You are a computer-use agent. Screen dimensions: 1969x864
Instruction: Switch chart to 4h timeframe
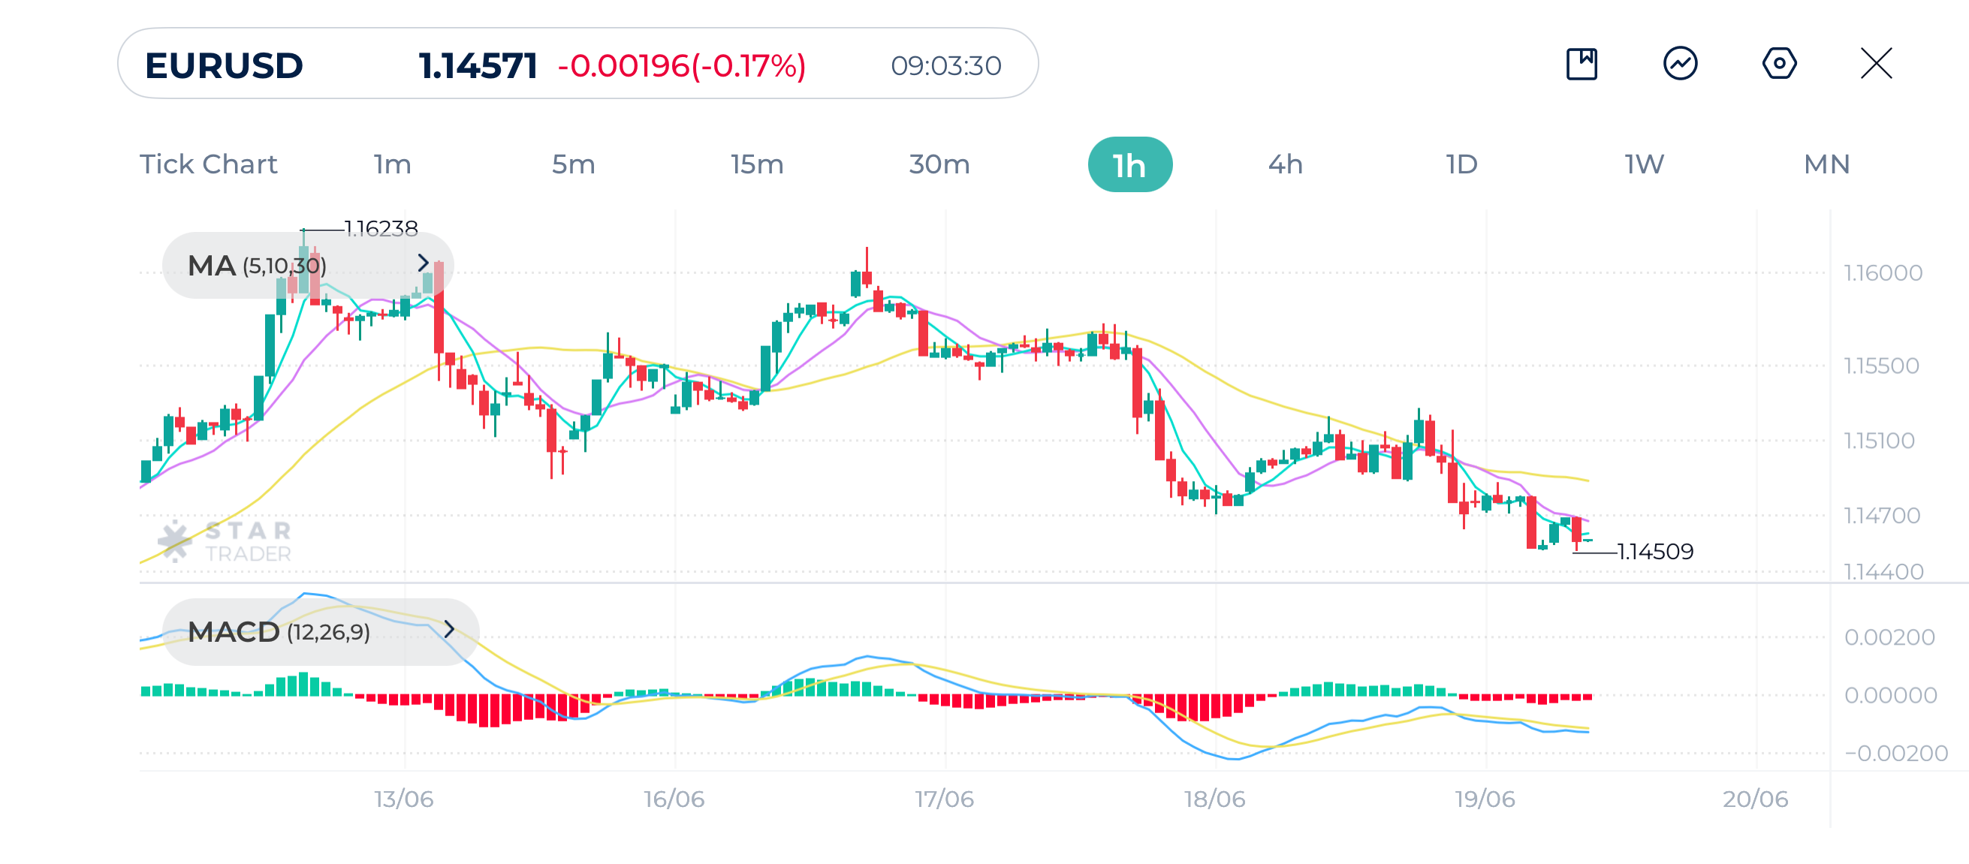(1285, 164)
